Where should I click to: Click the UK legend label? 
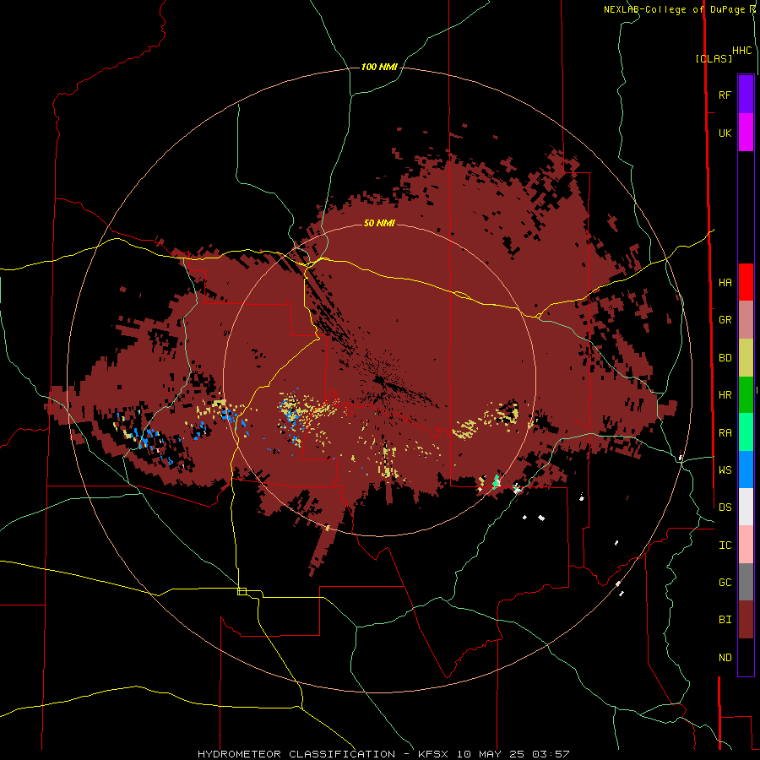pos(725,133)
